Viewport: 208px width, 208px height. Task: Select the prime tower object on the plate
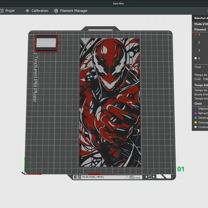(x=46, y=43)
